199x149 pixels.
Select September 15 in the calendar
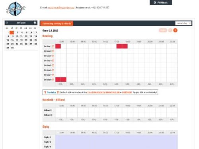coord(8,40)
